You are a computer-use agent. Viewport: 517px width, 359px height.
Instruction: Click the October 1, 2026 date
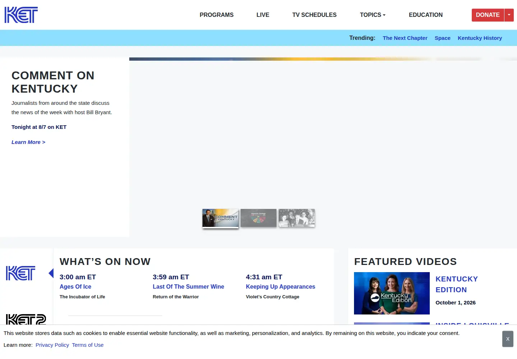(x=456, y=303)
